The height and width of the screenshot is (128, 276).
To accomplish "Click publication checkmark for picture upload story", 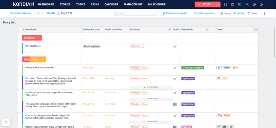I will pyautogui.click(x=175, y=68).
